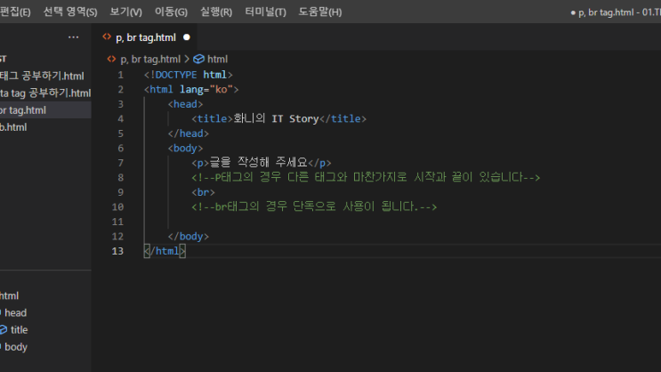This screenshot has width=661, height=372.
Task: Click line number 1 in gutter
Action: tap(121, 75)
